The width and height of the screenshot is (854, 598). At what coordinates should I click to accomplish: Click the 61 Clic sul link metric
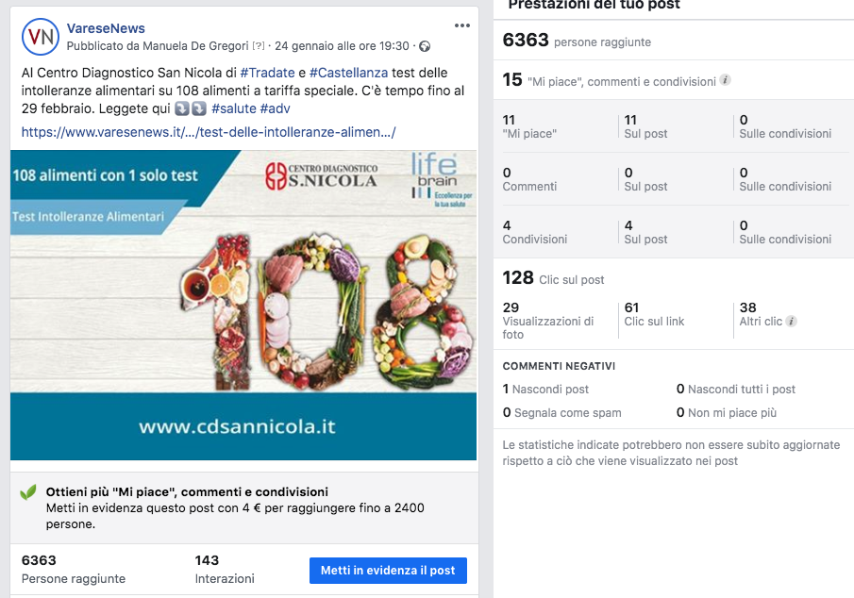pos(654,314)
